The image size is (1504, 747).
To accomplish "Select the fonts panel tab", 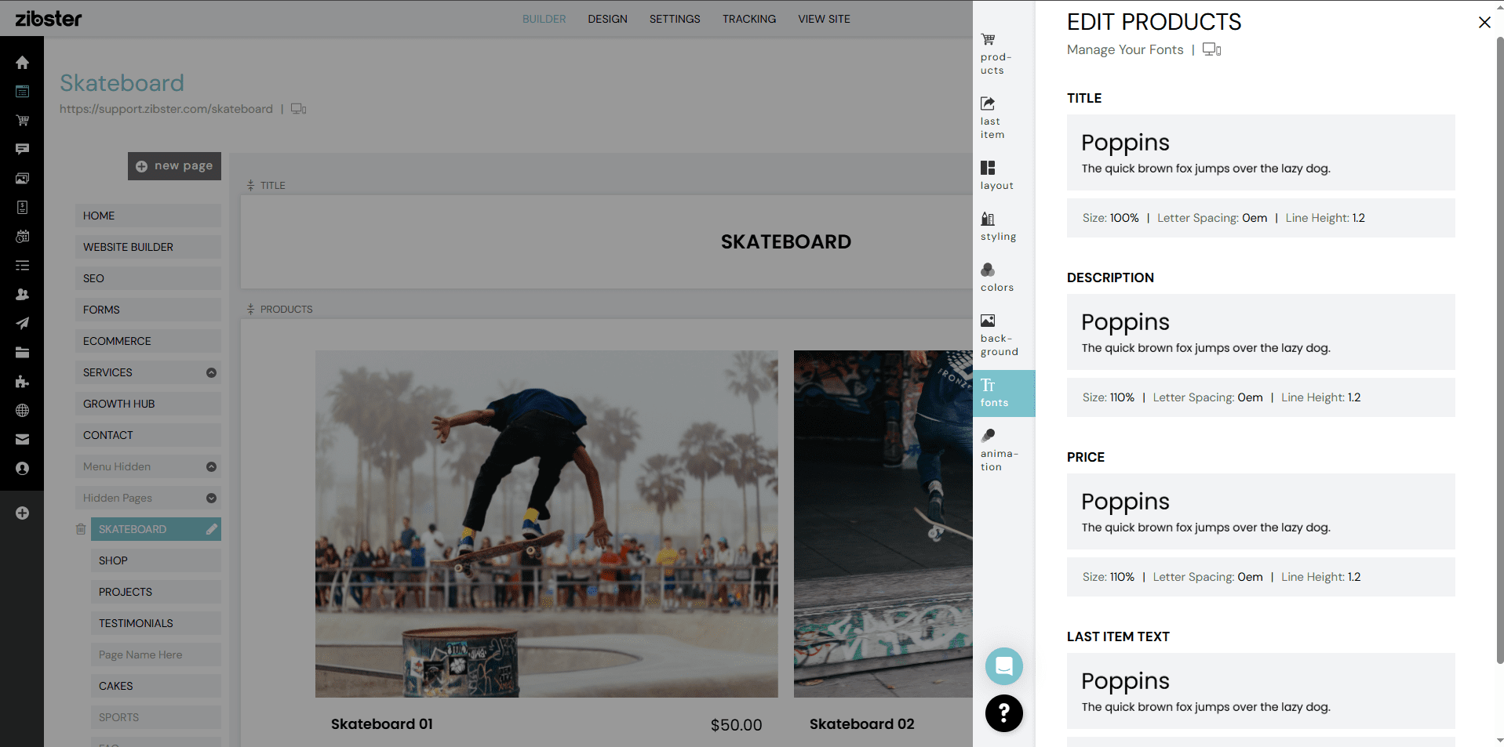I will [1003, 393].
